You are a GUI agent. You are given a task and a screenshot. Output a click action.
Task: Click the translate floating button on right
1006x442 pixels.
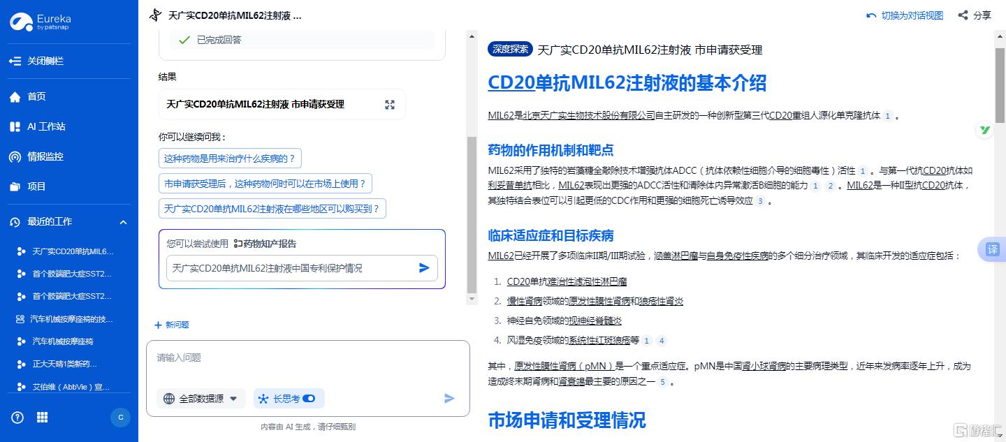(x=992, y=249)
